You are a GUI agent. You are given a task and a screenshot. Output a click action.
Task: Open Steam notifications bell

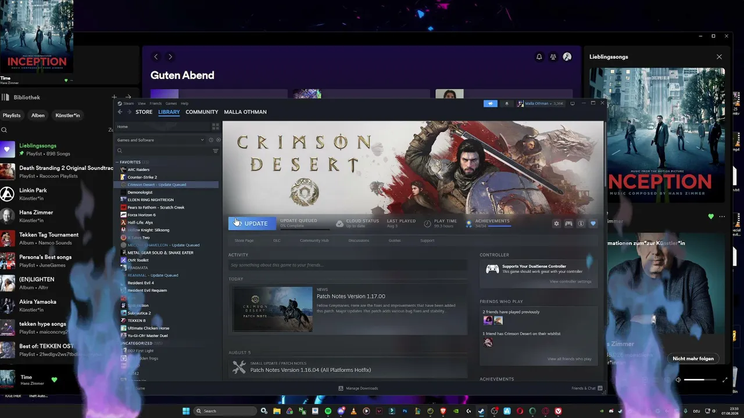tap(506, 103)
